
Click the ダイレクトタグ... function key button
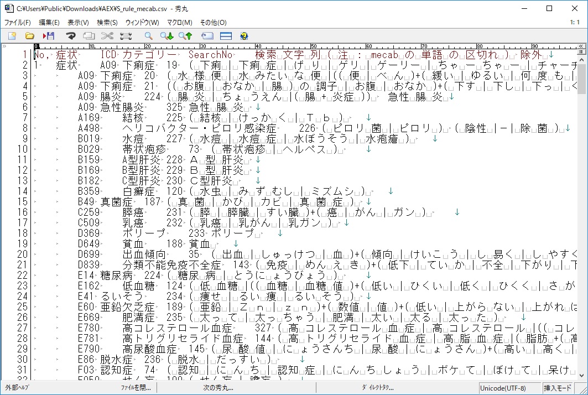[x=377, y=387]
